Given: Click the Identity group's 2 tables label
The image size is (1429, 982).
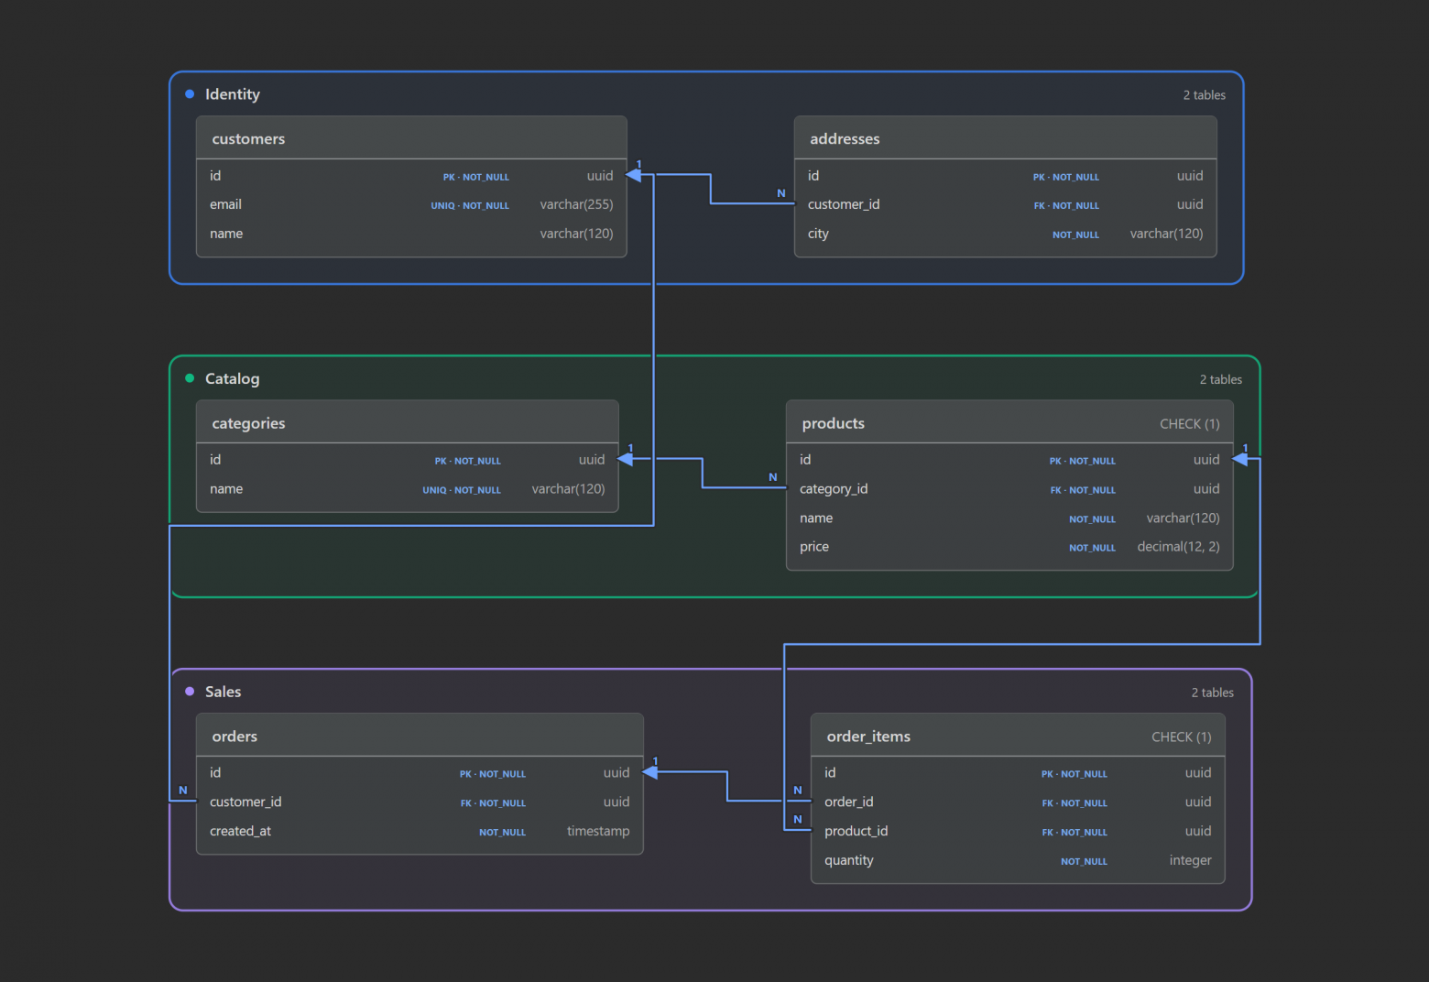Looking at the screenshot, I should click(1204, 95).
